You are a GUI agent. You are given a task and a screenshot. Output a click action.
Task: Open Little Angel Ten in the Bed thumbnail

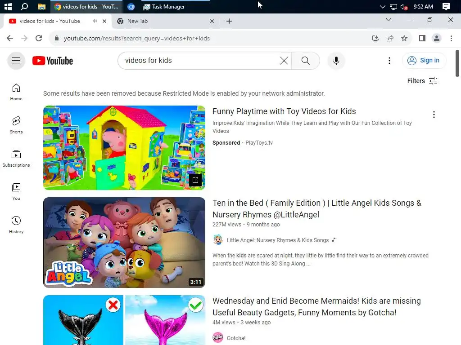coord(124,242)
